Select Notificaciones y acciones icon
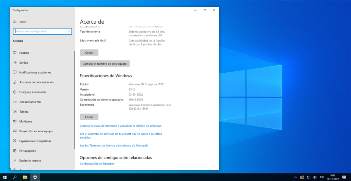 click(15, 72)
